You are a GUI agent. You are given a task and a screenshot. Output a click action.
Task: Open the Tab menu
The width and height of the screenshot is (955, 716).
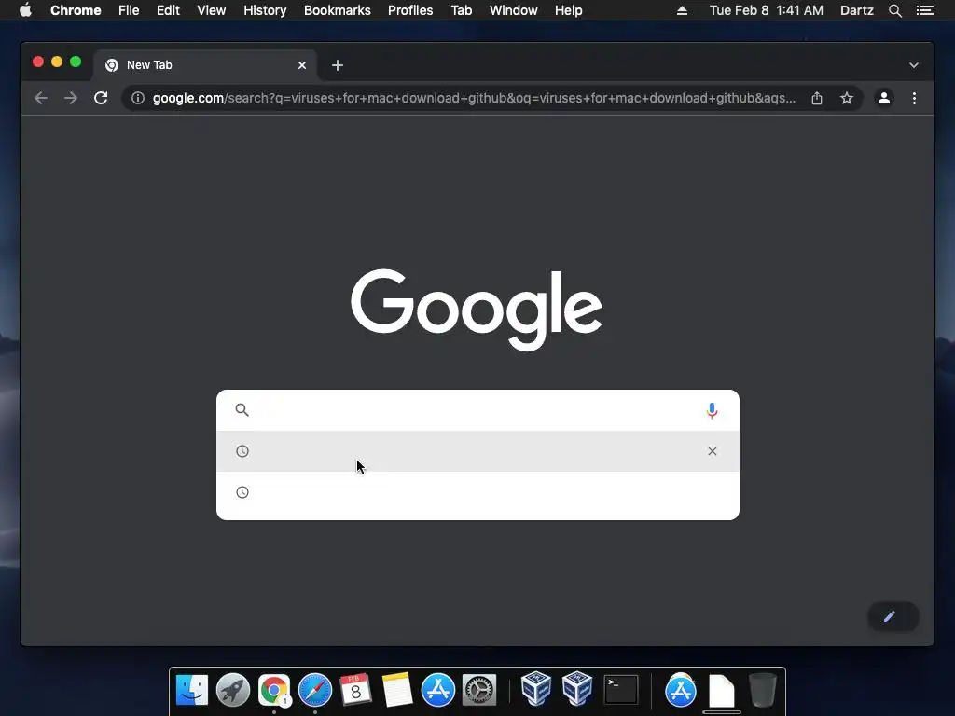pos(462,10)
